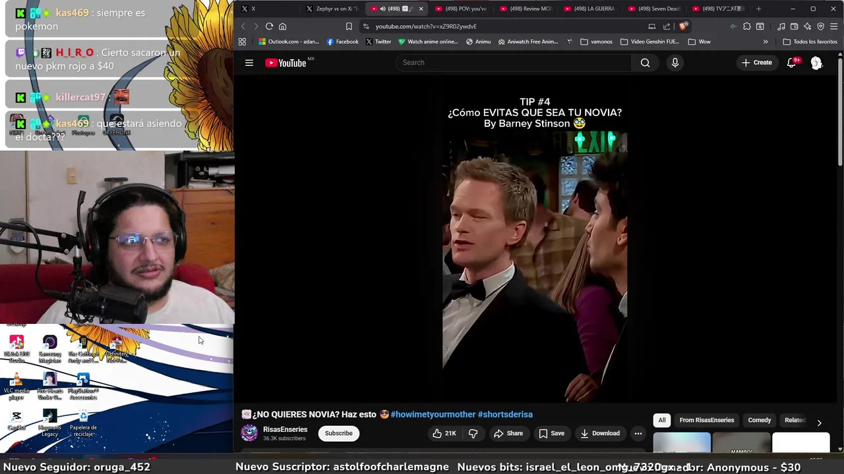844x474 pixels.
Task: Navigate back in the browser
Action: point(243,26)
